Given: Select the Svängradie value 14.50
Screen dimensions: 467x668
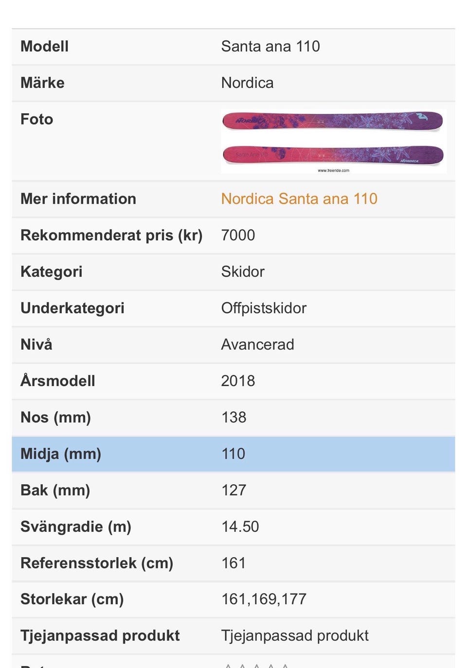Looking at the screenshot, I should [240, 527].
